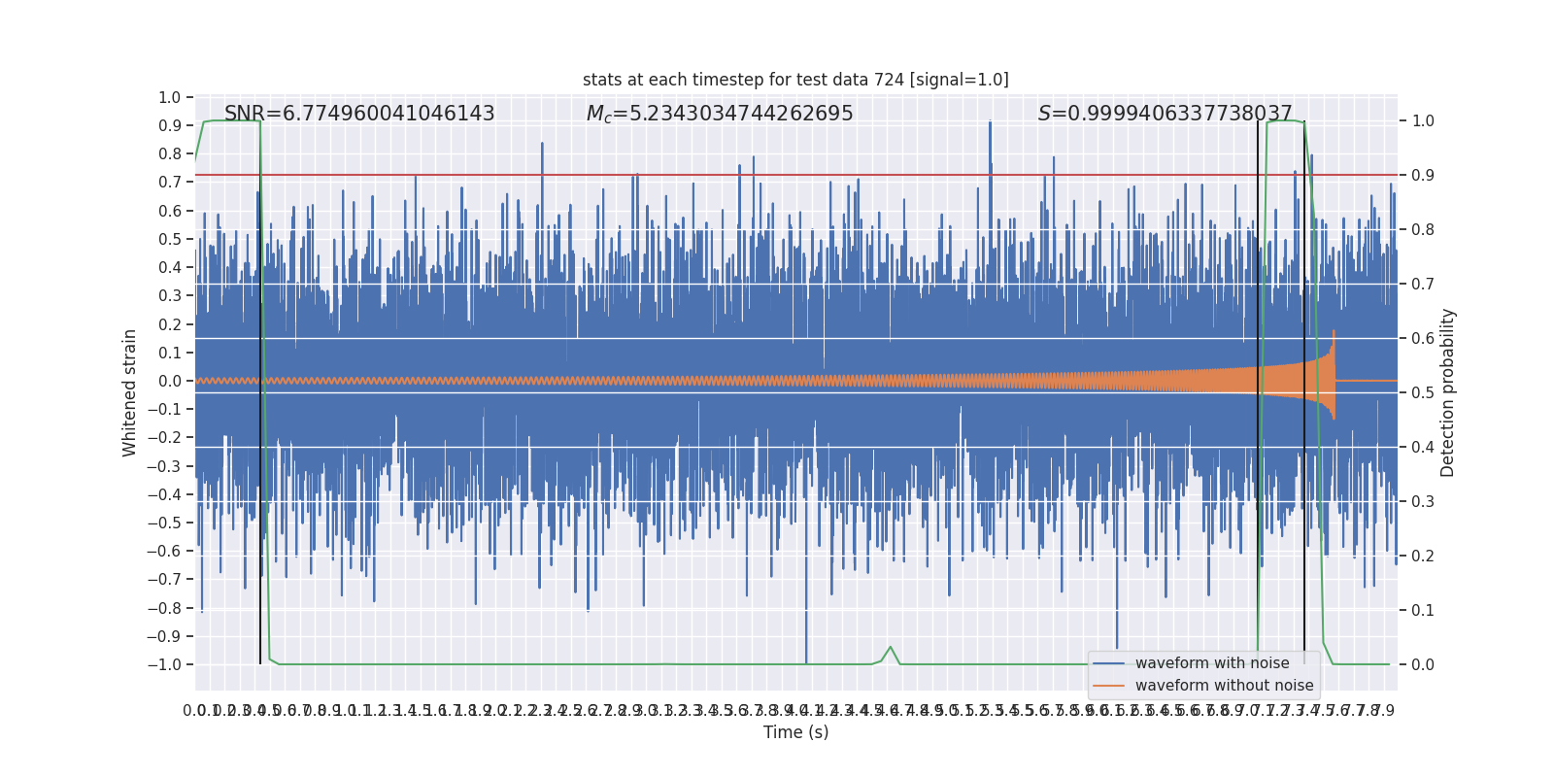Click the 'Detection probability' axis label
Viewport: 1554px width, 777px height.
(x=1448, y=393)
